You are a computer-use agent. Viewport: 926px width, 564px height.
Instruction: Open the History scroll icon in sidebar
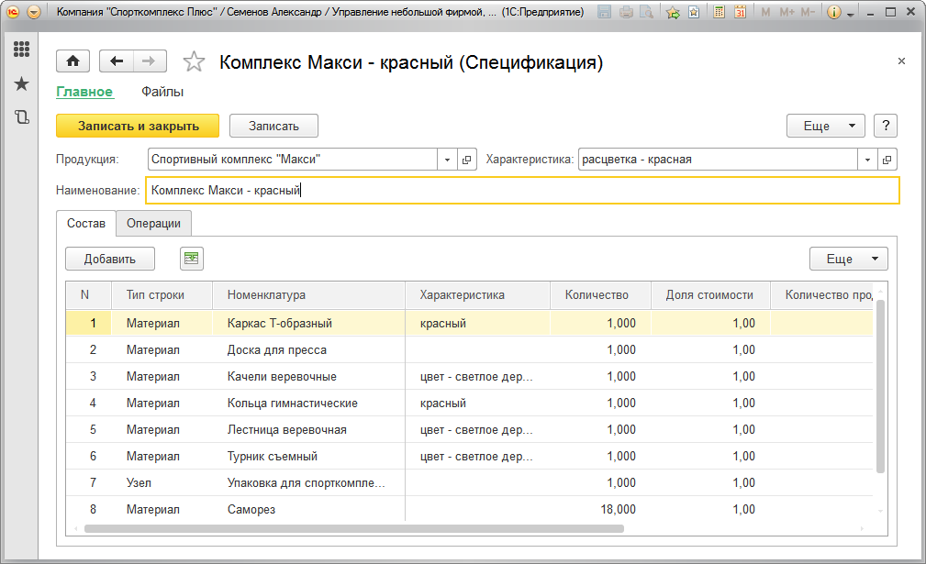click(x=21, y=116)
